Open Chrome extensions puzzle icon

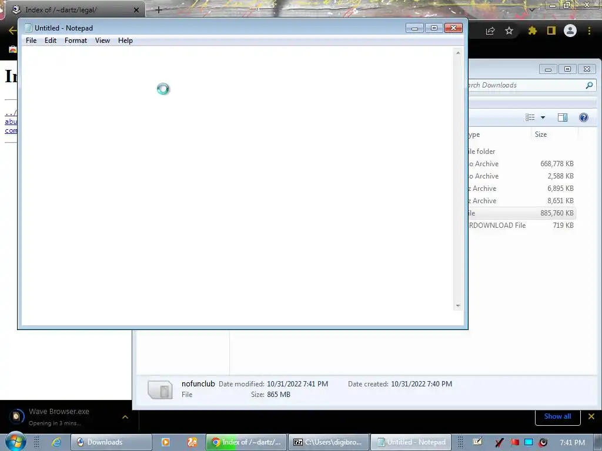(533, 31)
